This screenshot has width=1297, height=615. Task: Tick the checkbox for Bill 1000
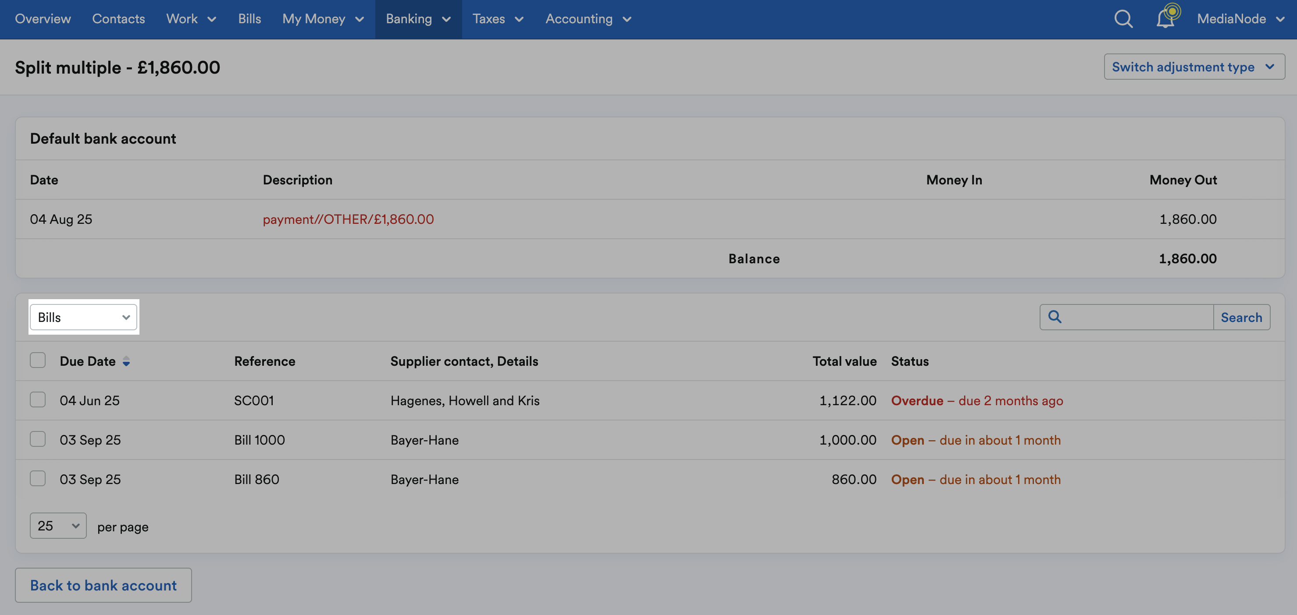point(38,439)
